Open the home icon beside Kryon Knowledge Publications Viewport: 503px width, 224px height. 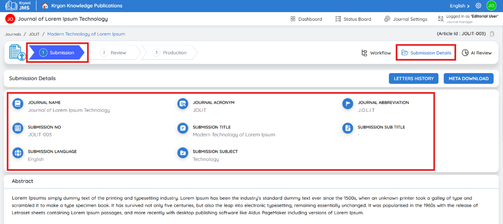tap(45, 6)
